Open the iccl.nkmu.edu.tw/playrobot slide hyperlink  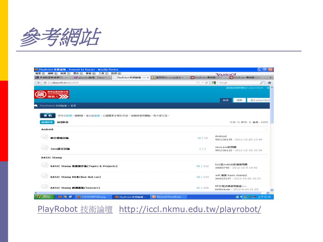coord(190,209)
